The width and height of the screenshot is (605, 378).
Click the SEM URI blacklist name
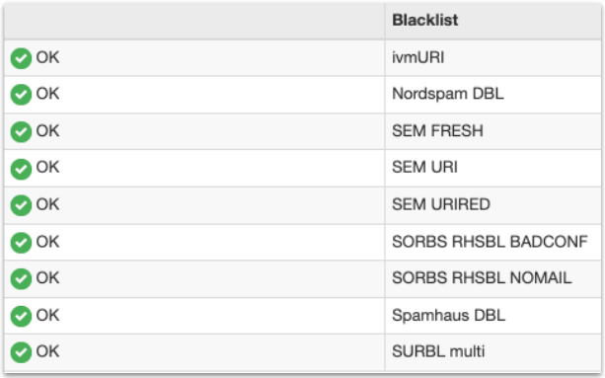(424, 167)
